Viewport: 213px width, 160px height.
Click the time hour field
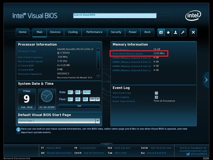coord(70,99)
